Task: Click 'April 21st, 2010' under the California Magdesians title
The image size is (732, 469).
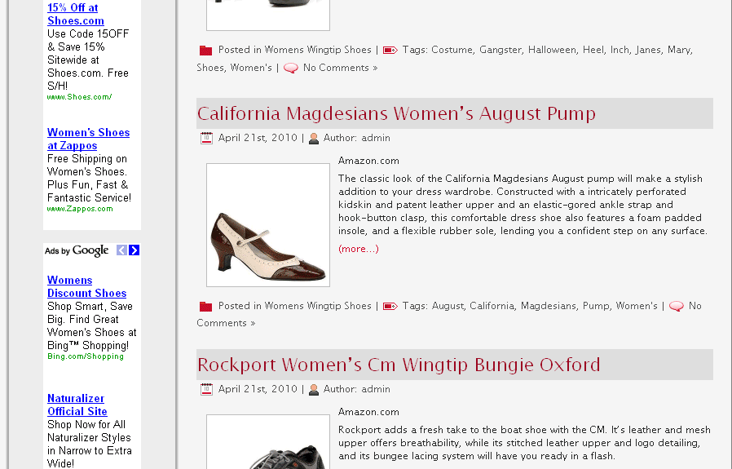Action: tap(258, 138)
